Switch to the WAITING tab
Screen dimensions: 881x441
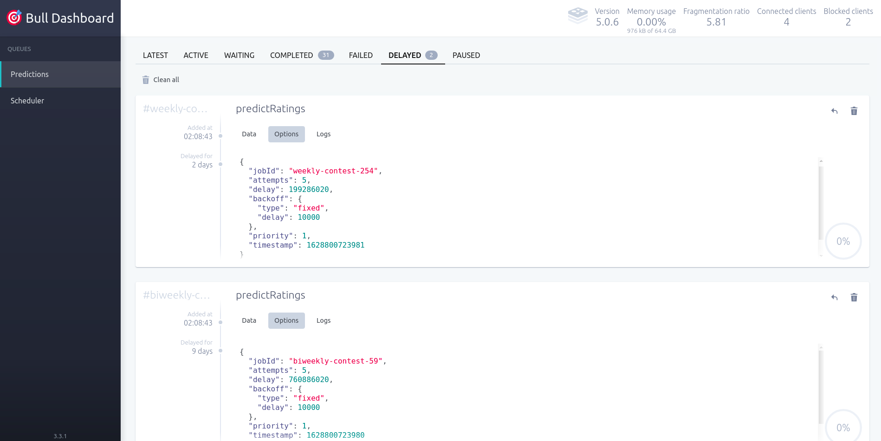(239, 55)
